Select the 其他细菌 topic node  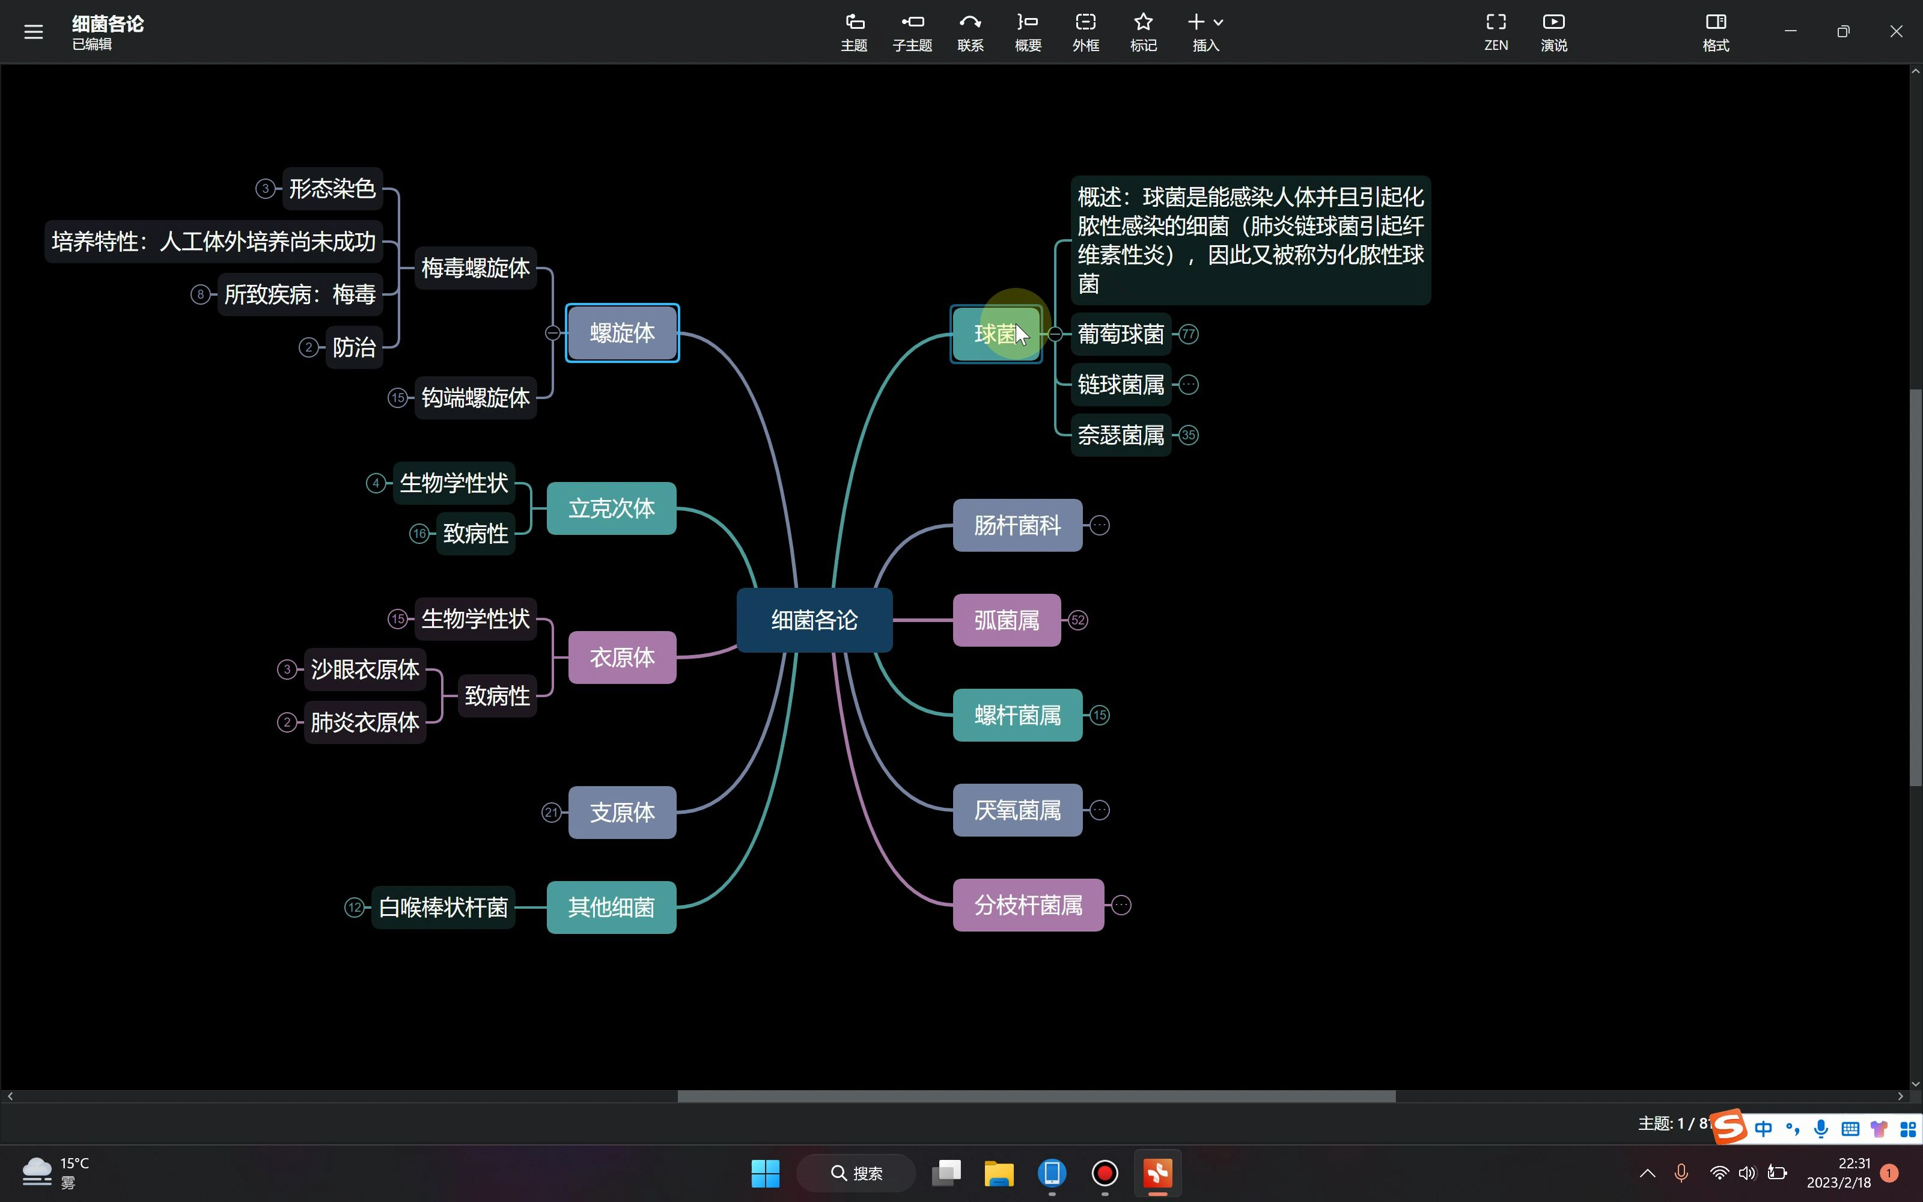click(611, 907)
